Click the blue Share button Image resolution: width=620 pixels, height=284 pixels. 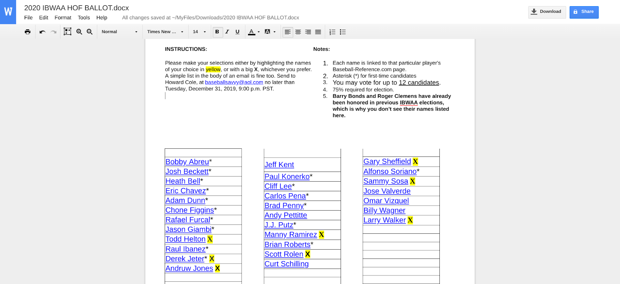coord(584,12)
